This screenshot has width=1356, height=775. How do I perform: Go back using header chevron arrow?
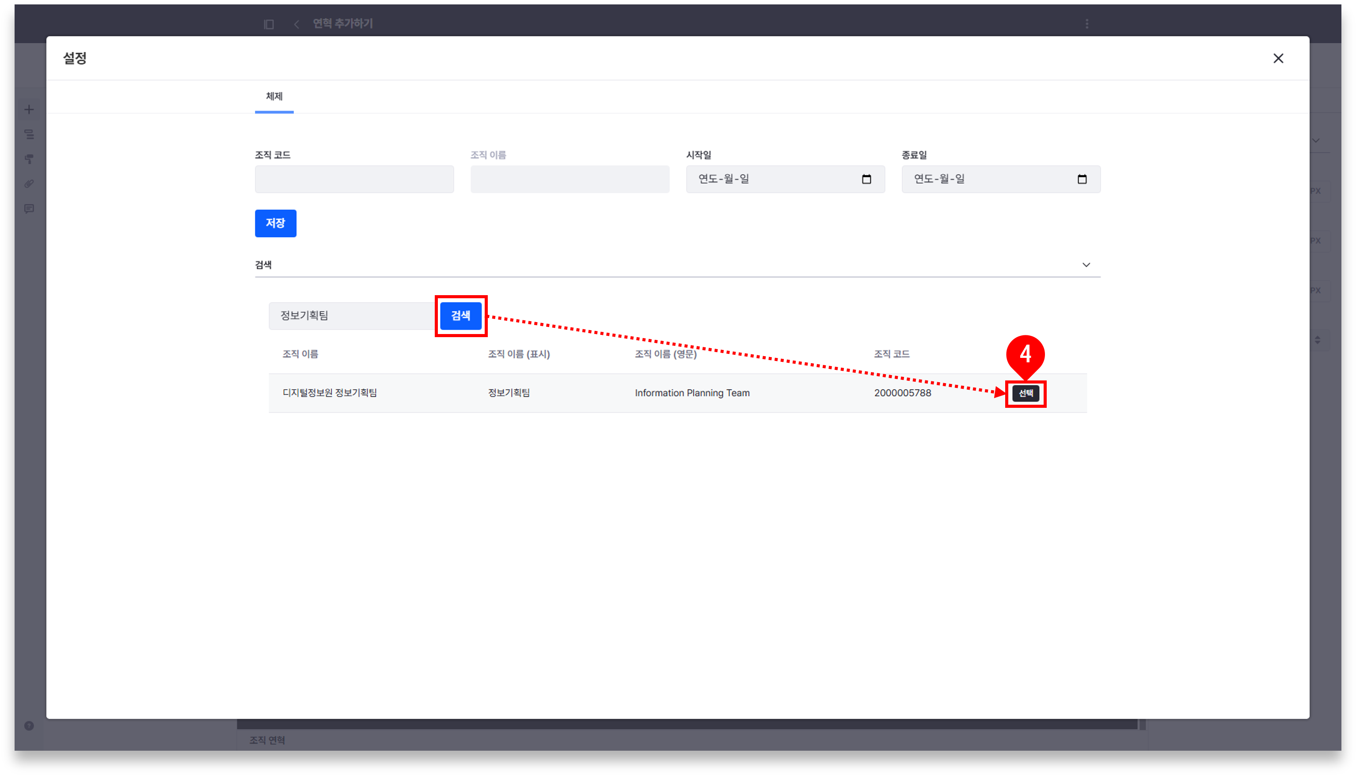tap(296, 24)
